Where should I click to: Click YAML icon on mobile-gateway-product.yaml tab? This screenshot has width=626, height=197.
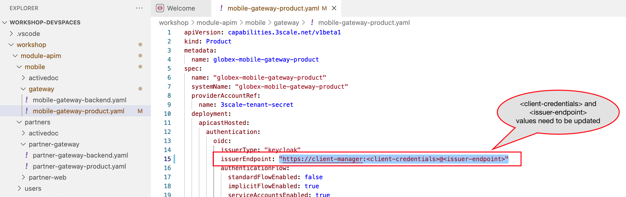[221, 8]
